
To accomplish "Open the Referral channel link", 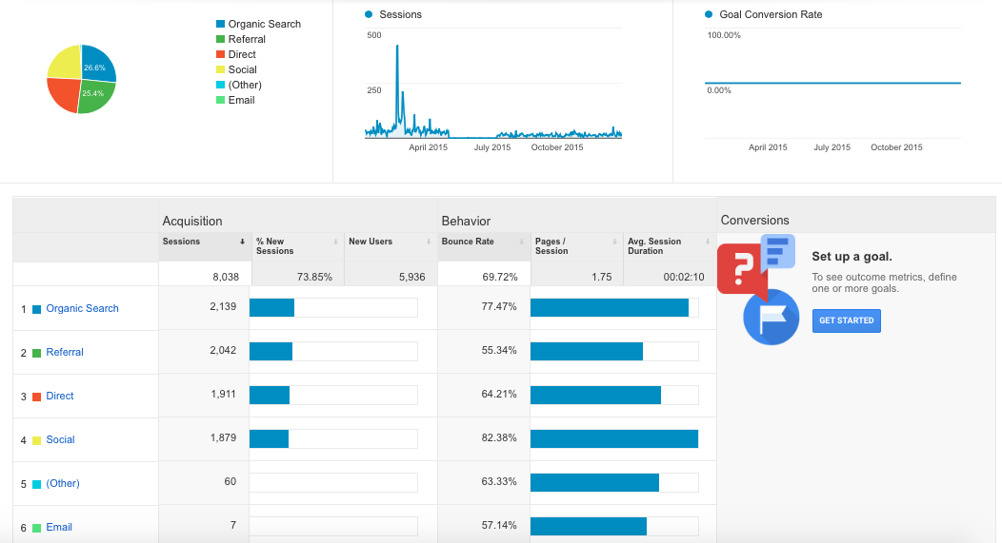I will coord(65,352).
